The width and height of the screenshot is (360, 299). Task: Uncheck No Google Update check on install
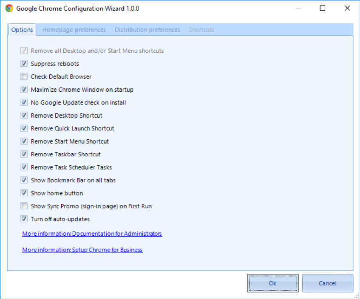[x=24, y=102]
